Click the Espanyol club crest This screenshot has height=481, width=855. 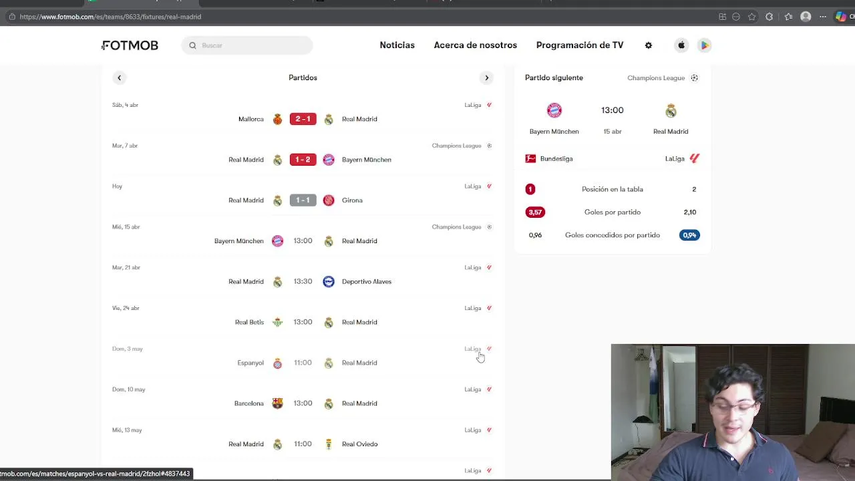click(x=277, y=363)
